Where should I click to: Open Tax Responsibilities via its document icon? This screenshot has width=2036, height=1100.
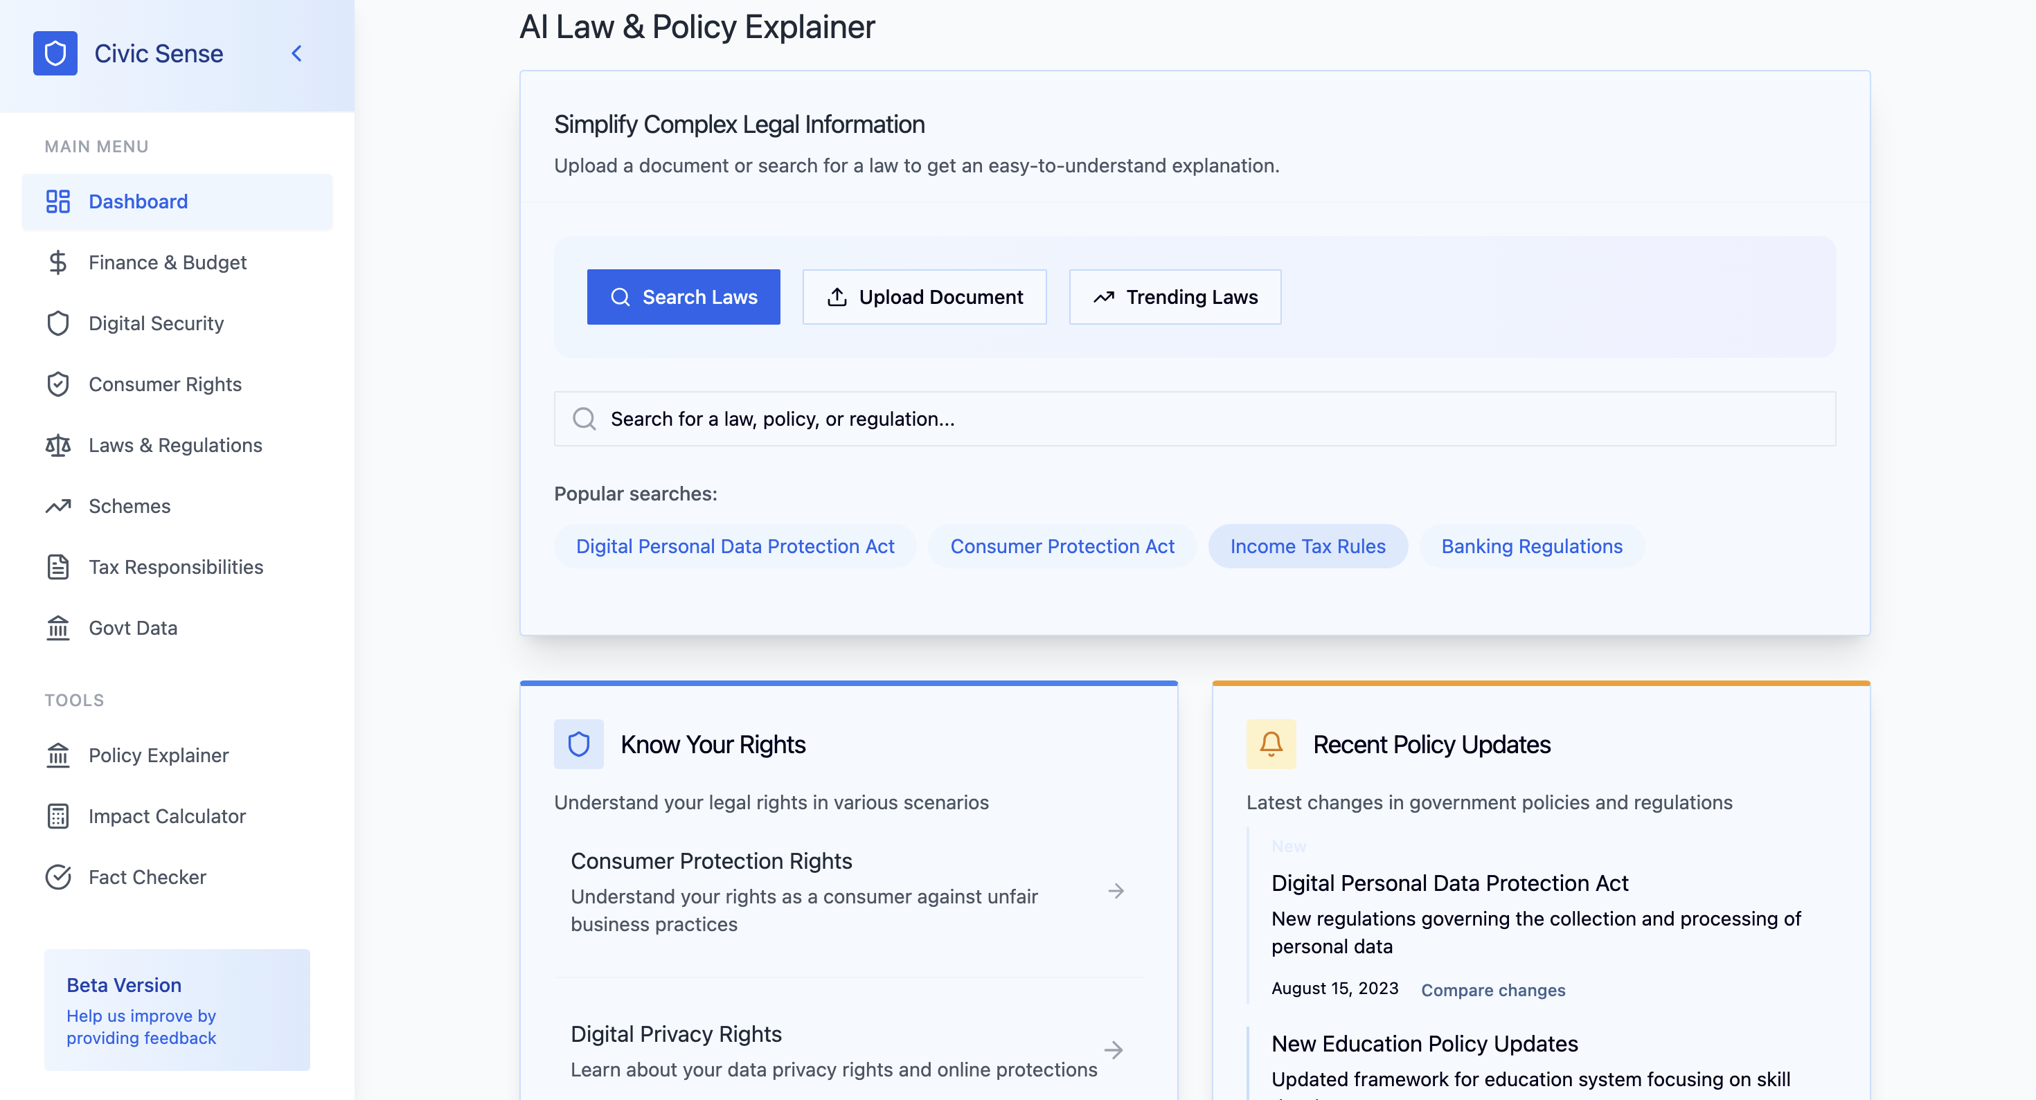tap(57, 566)
